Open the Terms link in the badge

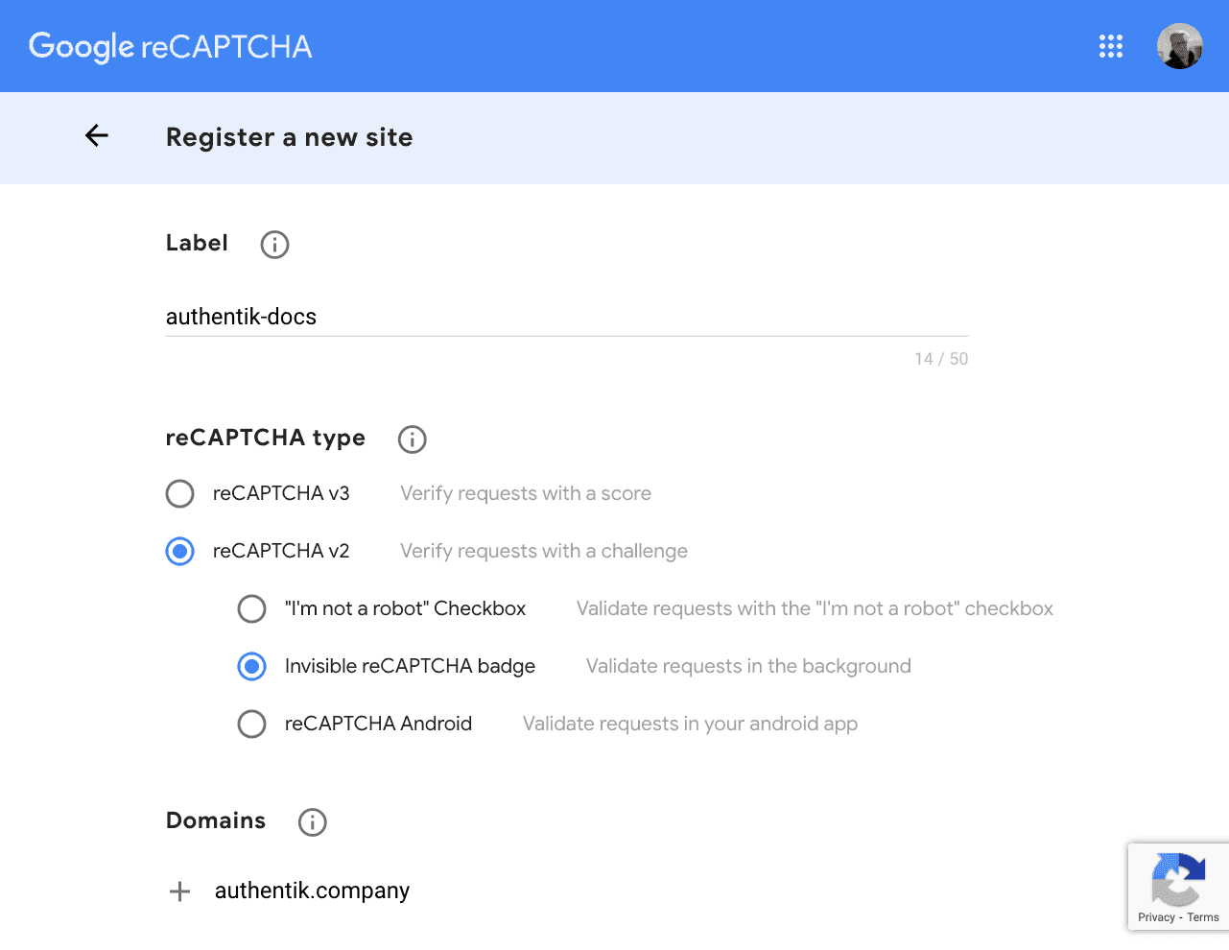click(x=1202, y=917)
